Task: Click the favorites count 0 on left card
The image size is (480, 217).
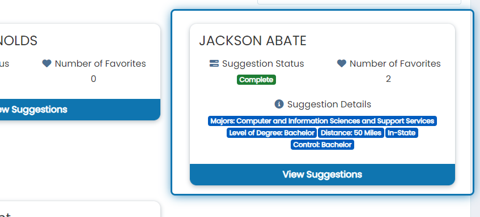Action: pos(94,79)
